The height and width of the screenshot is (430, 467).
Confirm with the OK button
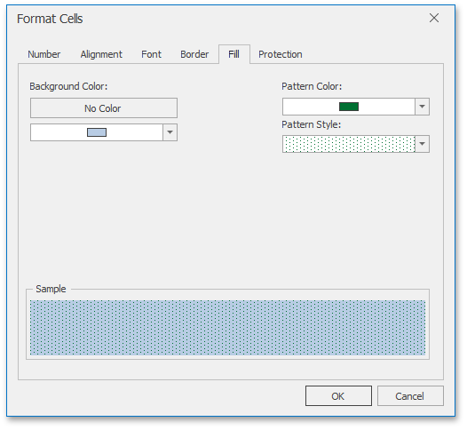pyautogui.click(x=338, y=396)
